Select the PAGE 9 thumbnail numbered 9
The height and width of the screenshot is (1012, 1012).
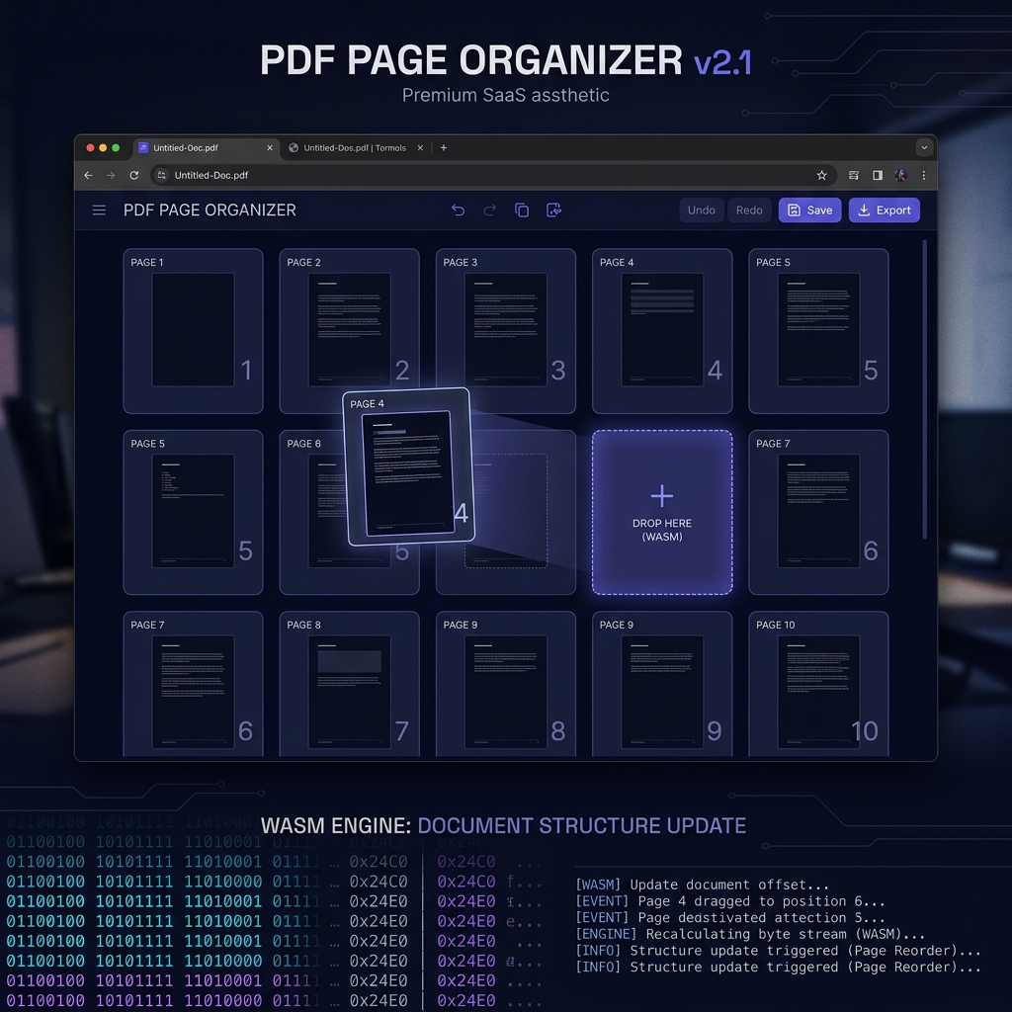[x=662, y=684]
